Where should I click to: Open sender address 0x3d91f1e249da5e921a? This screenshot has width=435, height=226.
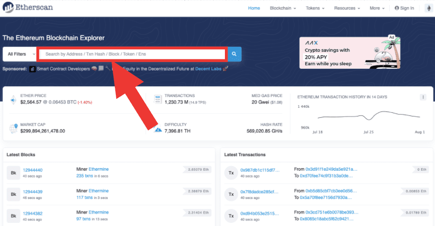click(331, 169)
